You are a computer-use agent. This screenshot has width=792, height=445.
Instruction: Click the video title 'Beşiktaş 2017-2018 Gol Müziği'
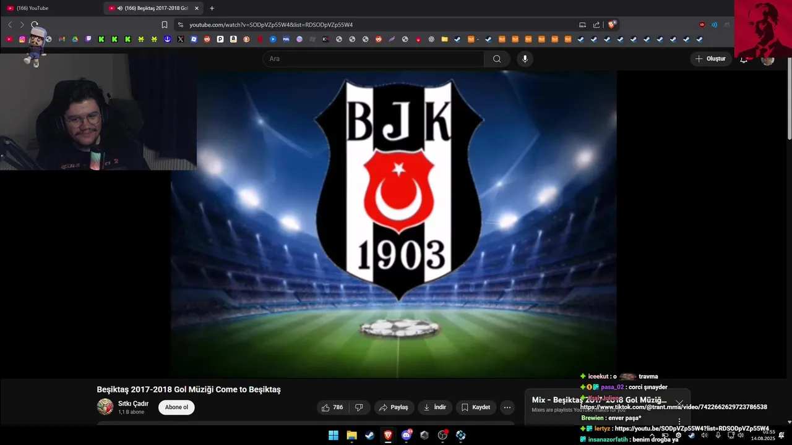pos(189,389)
